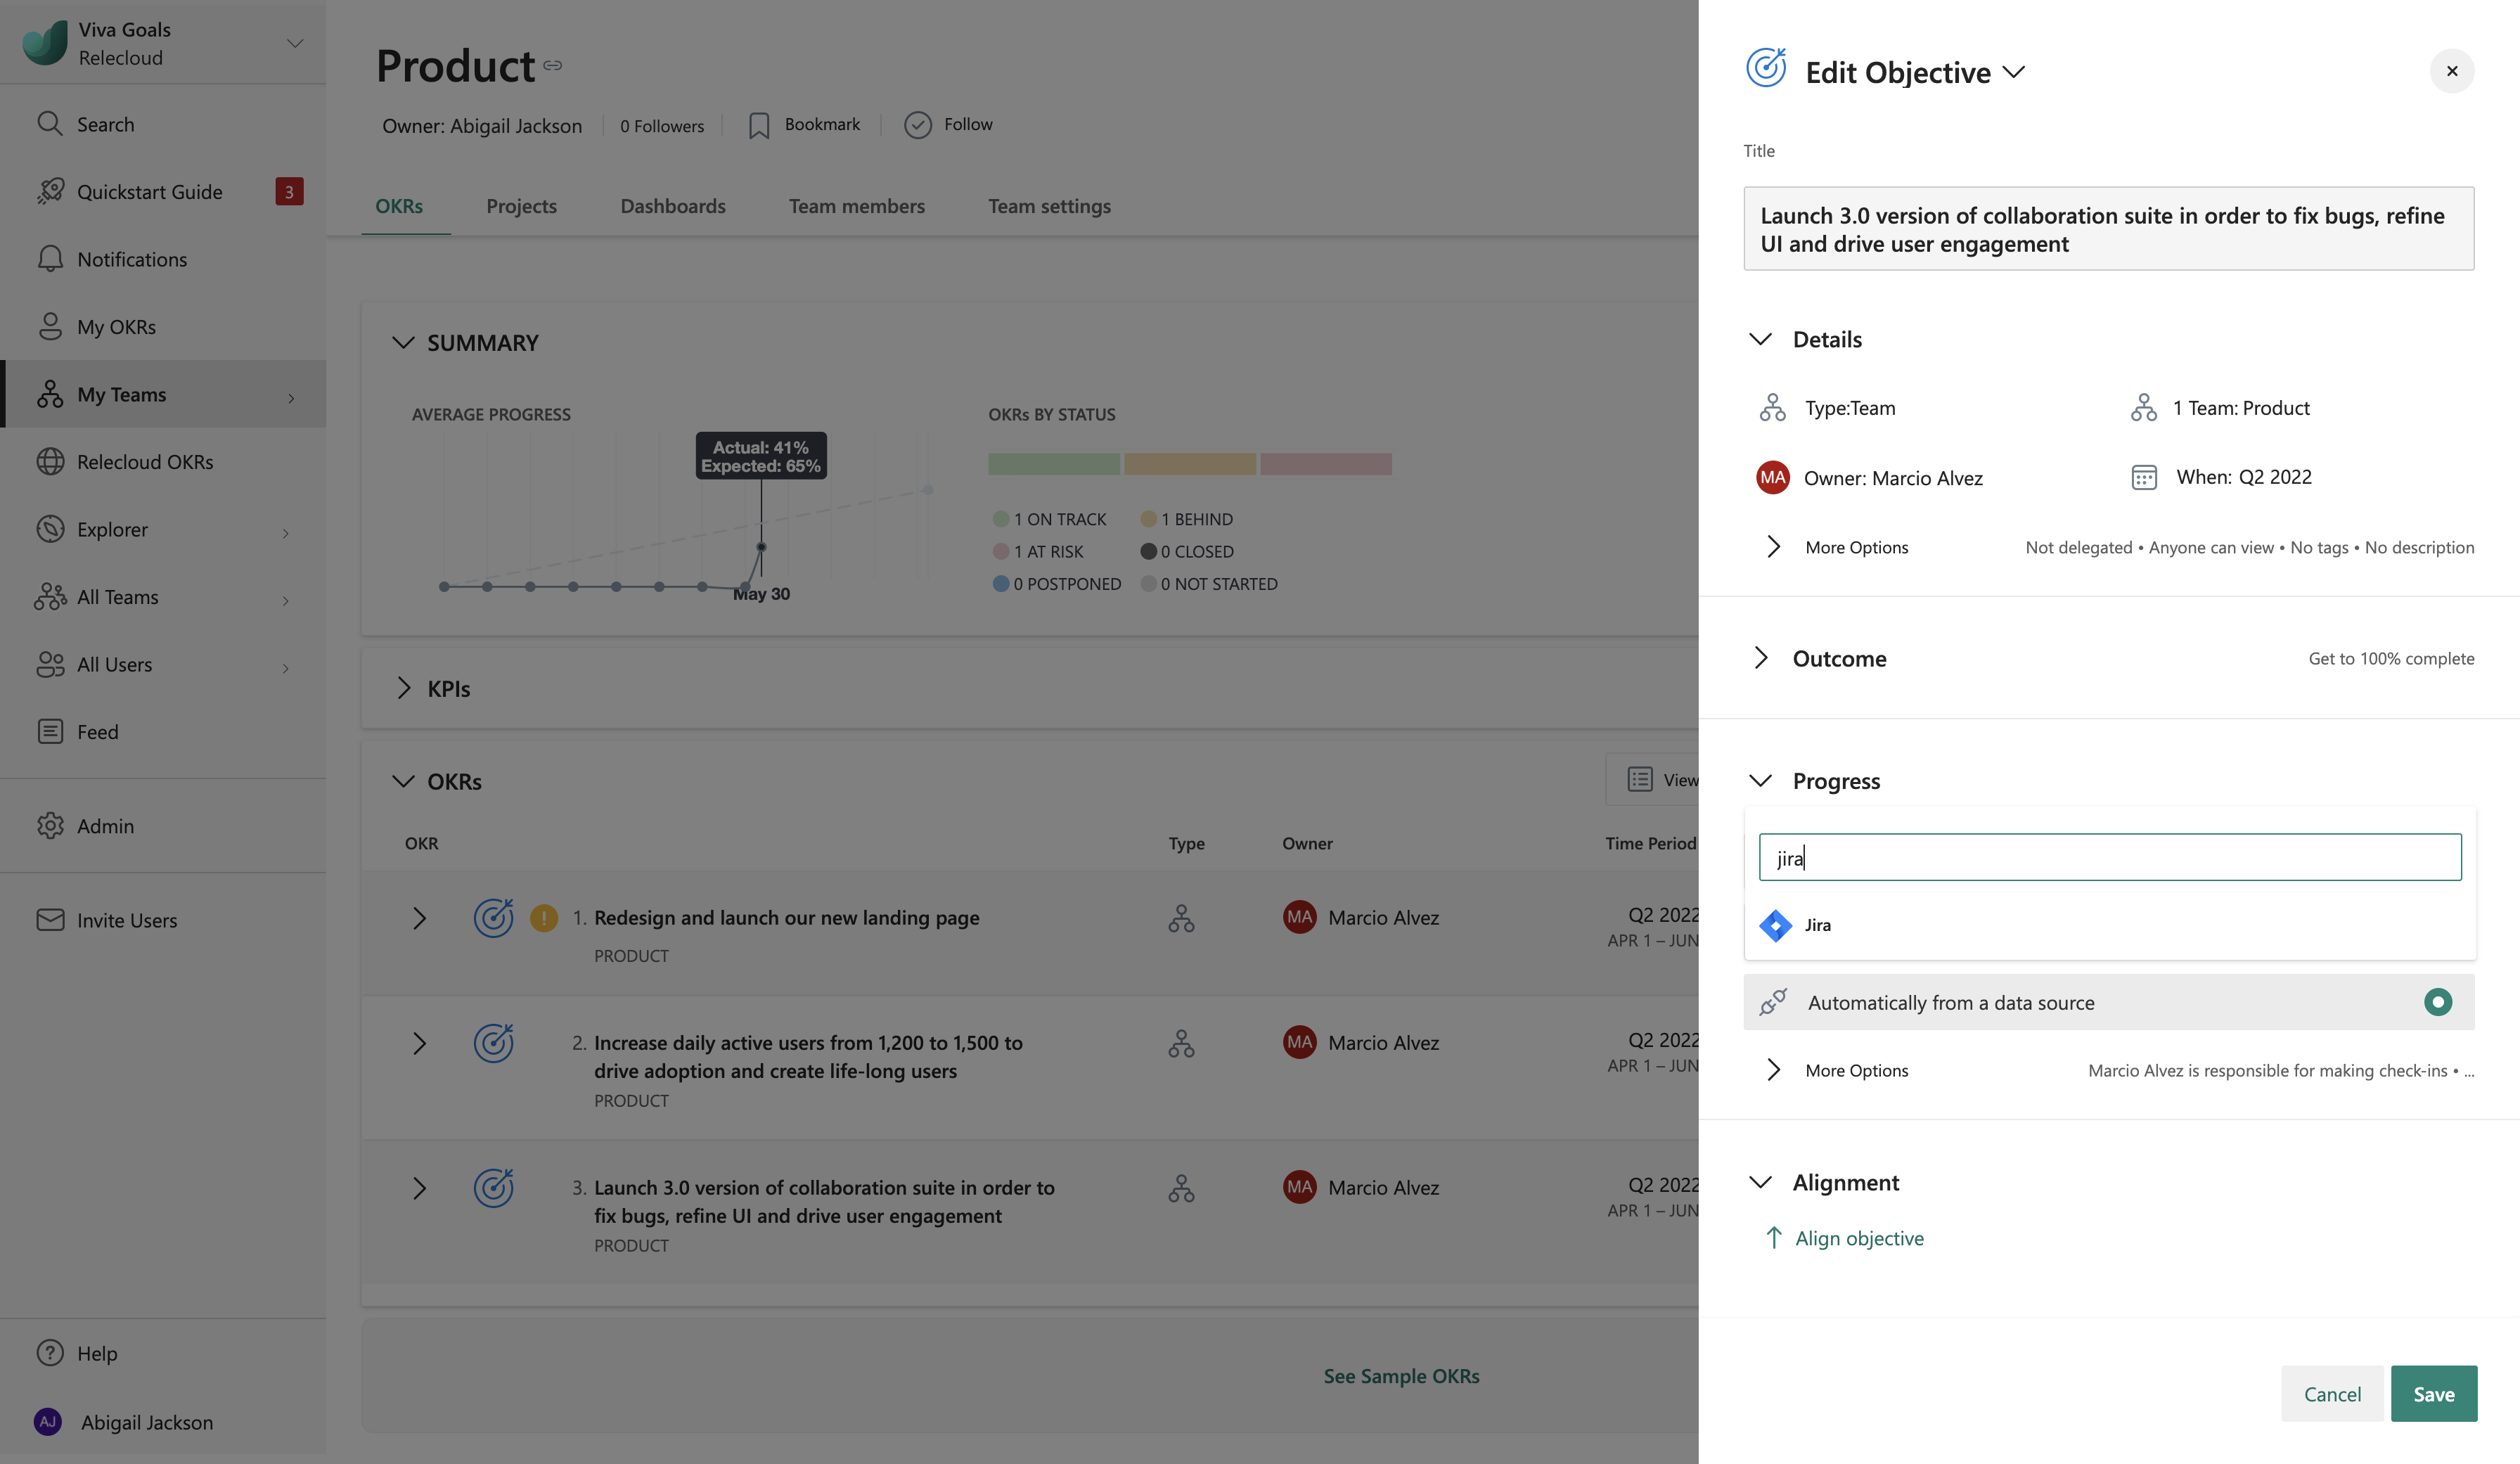The height and width of the screenshot is (1464, 2520).
Task: Click the integration search field containing jira
Action: tap(2110, 857)
